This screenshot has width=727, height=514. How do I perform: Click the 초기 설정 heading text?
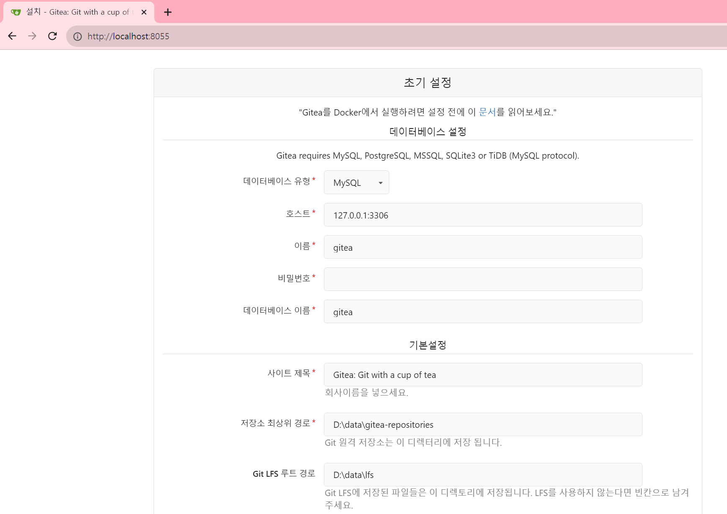(x=428, y=82)
